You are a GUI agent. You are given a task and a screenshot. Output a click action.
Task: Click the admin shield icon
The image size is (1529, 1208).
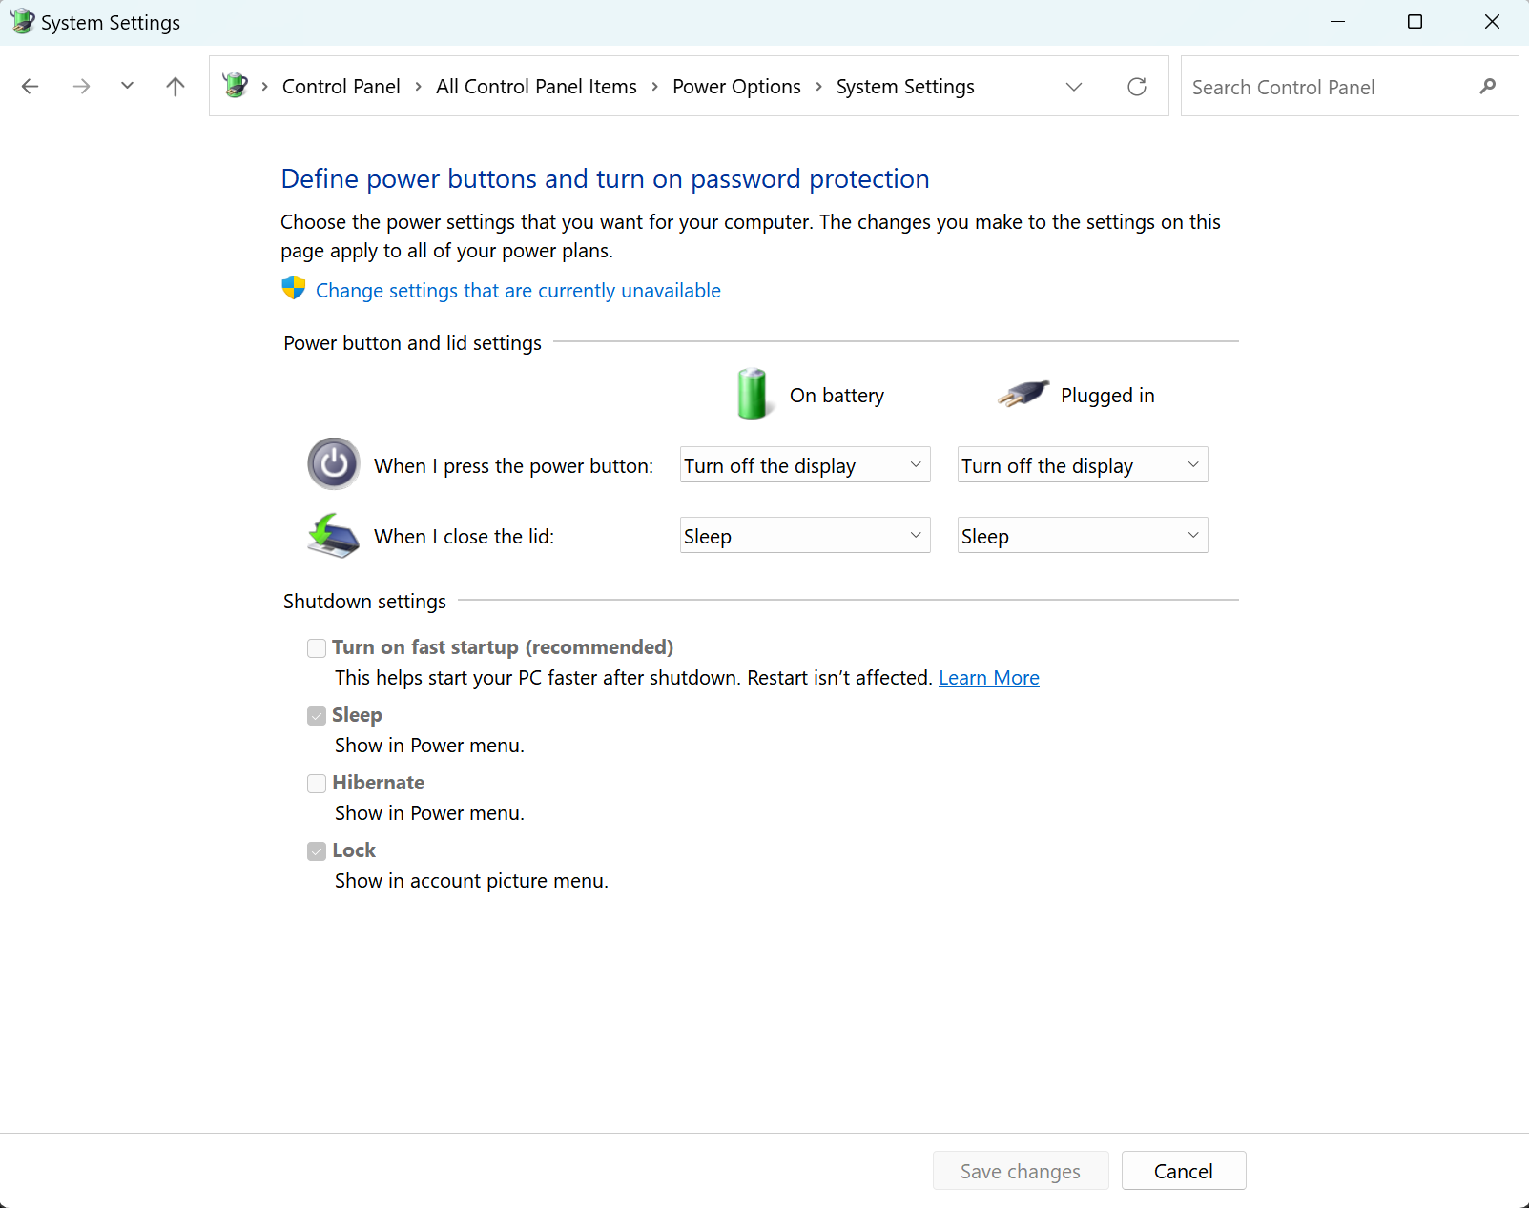point(294,288)
